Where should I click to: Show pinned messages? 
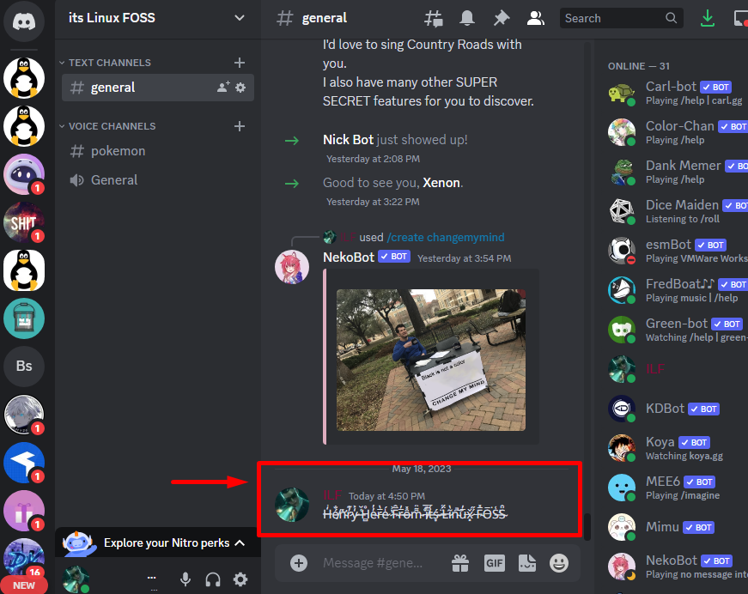click(x=501, y=19)
